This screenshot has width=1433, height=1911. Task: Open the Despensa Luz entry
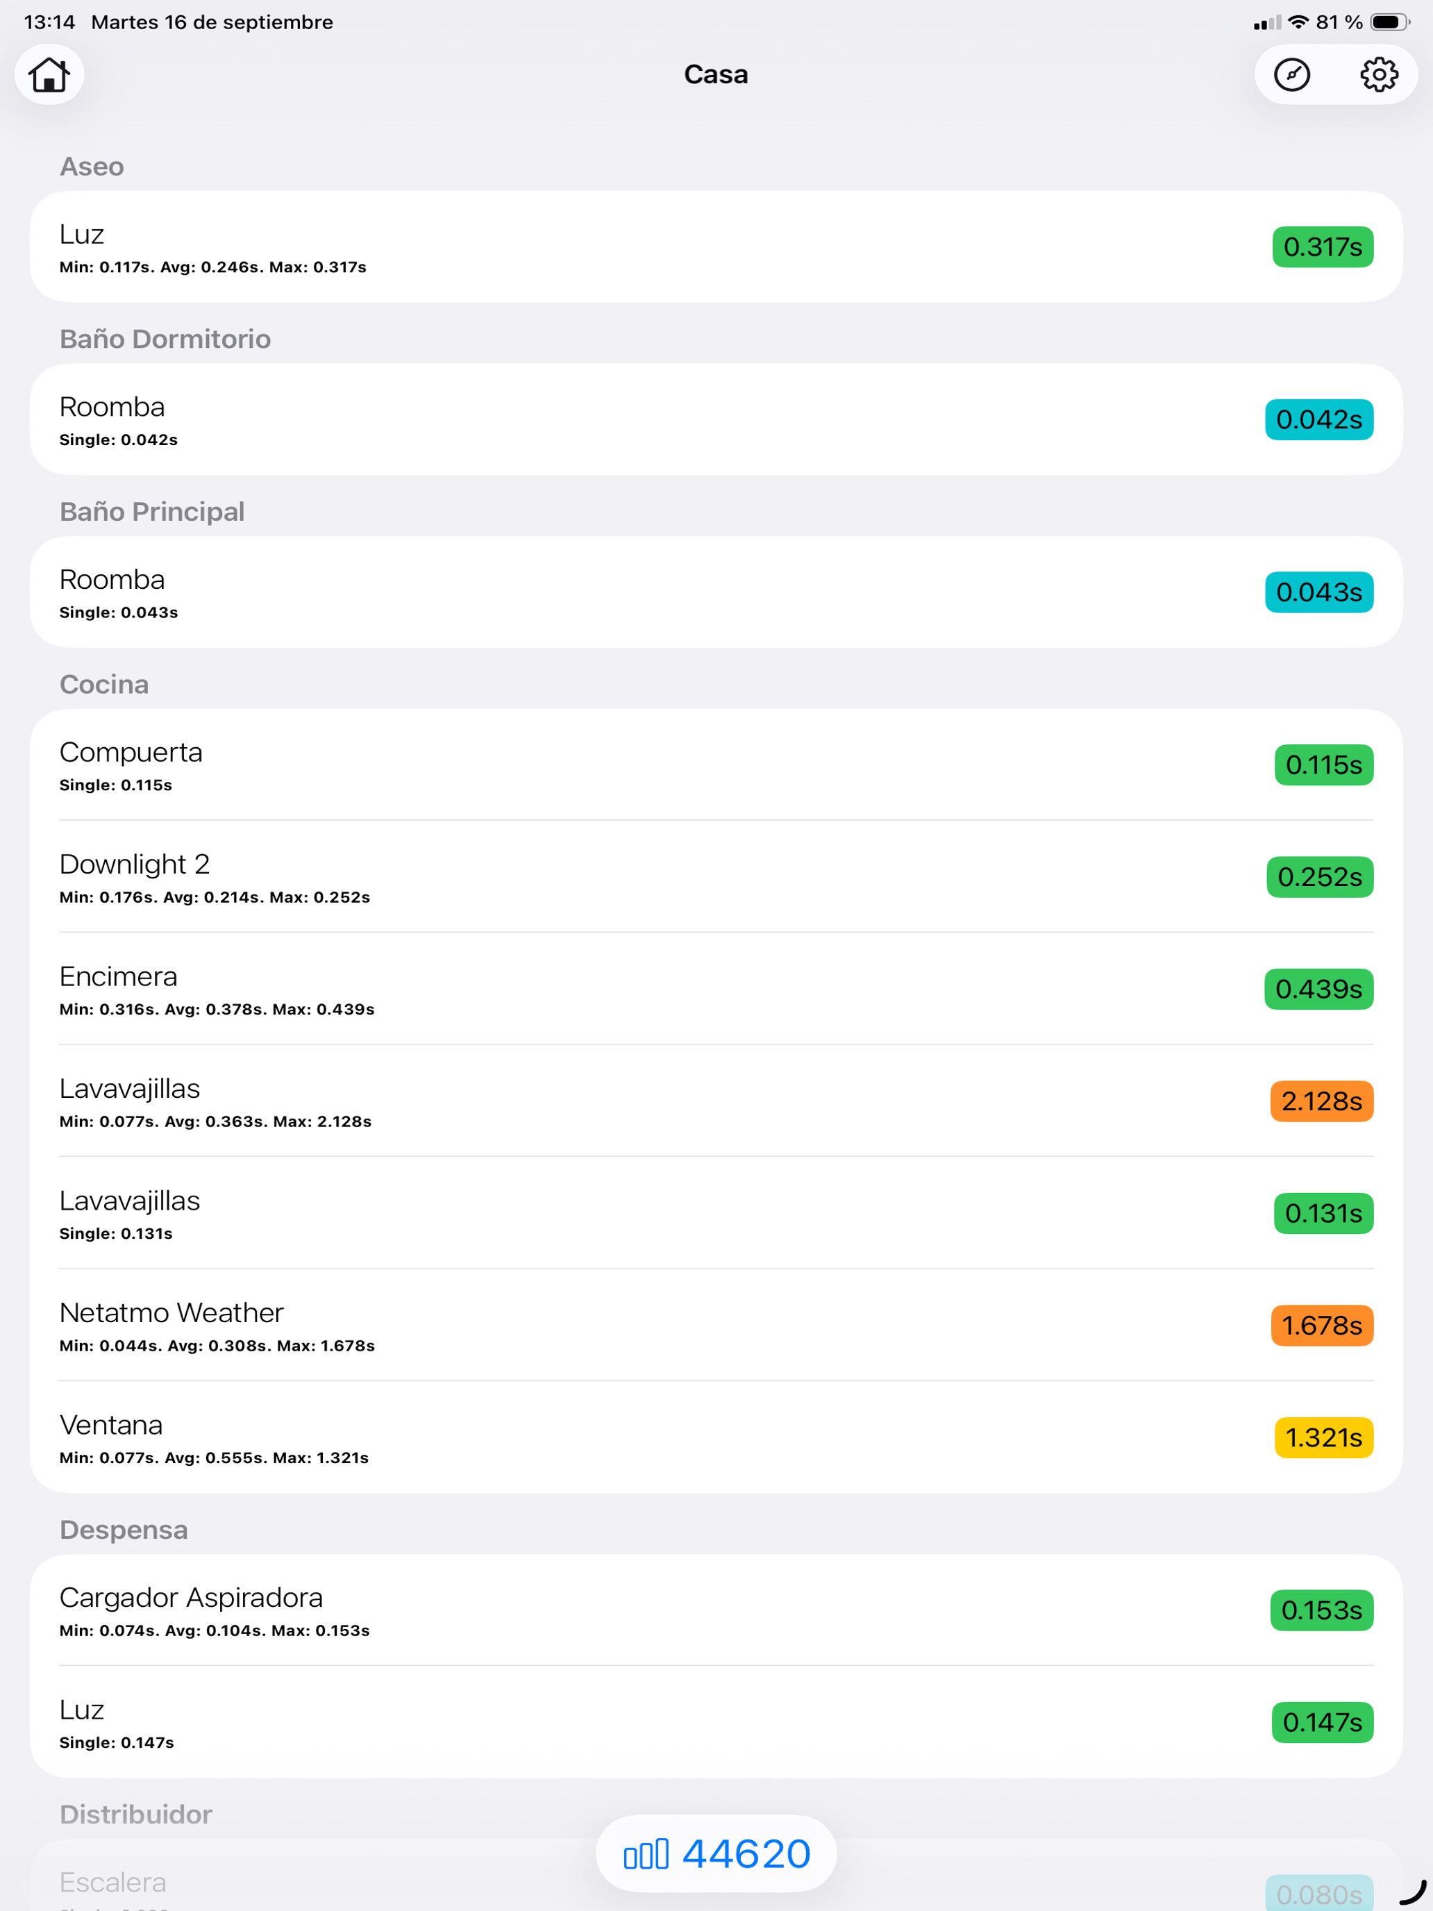coord(716,1723)
